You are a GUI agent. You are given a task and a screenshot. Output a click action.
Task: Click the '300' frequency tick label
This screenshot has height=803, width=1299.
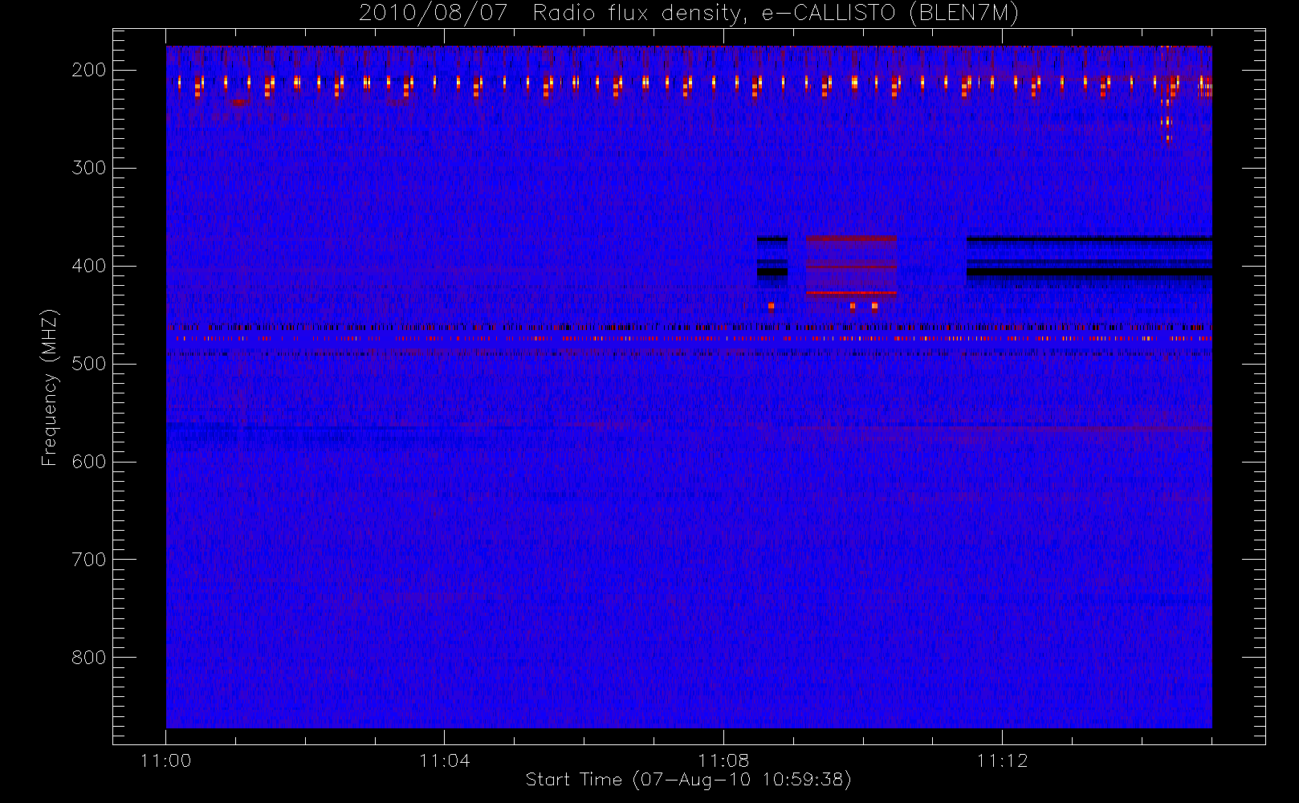[89, 168]
